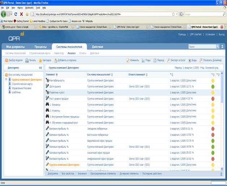Click the QPR portal Поиск search field
The height and width of the screenshot is (186, 227).
click(202, 47)
